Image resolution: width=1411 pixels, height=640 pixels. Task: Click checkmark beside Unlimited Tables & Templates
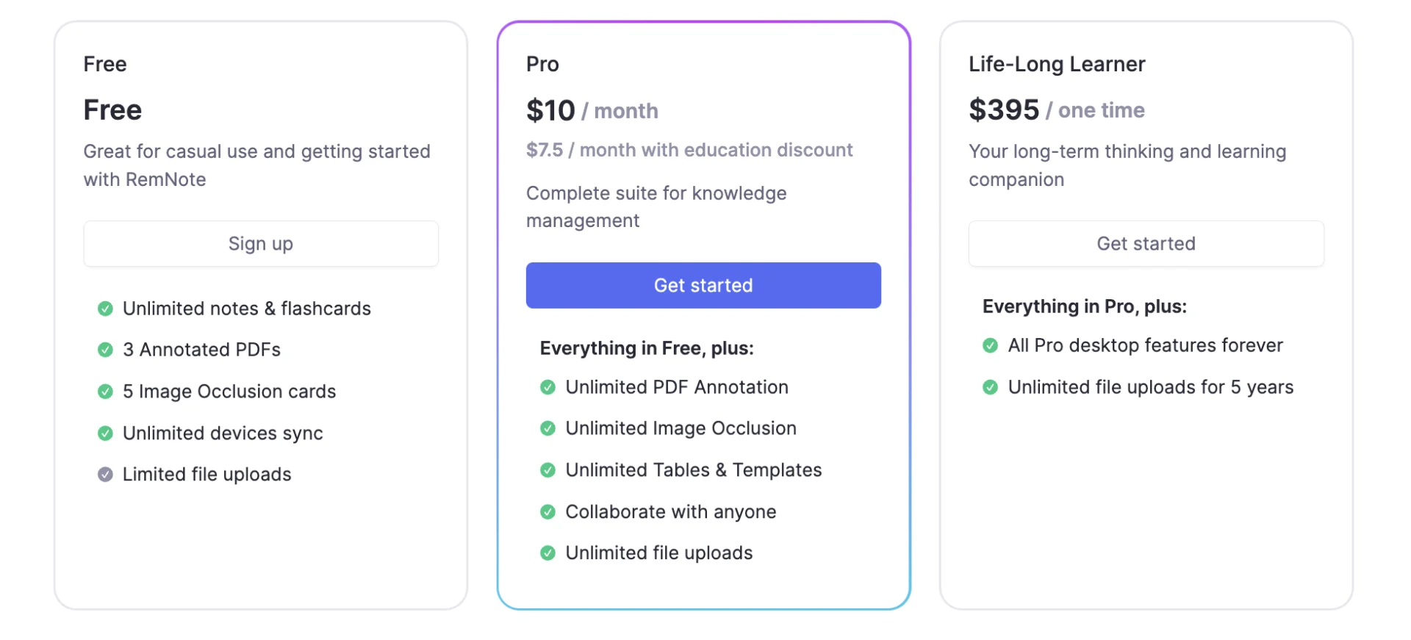[x=548, y=470]
